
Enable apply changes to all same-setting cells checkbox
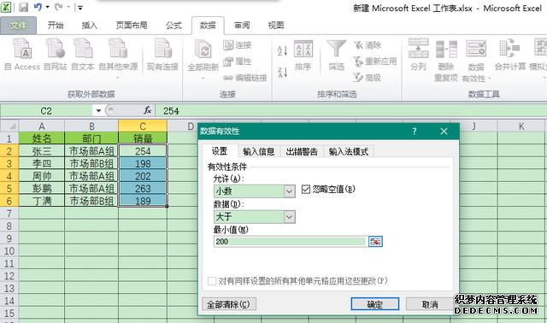212,281
